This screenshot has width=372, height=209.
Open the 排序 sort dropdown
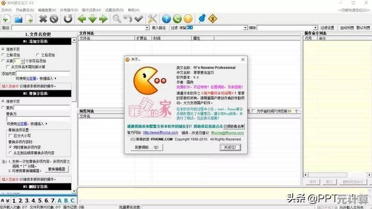tap(315, 27)
